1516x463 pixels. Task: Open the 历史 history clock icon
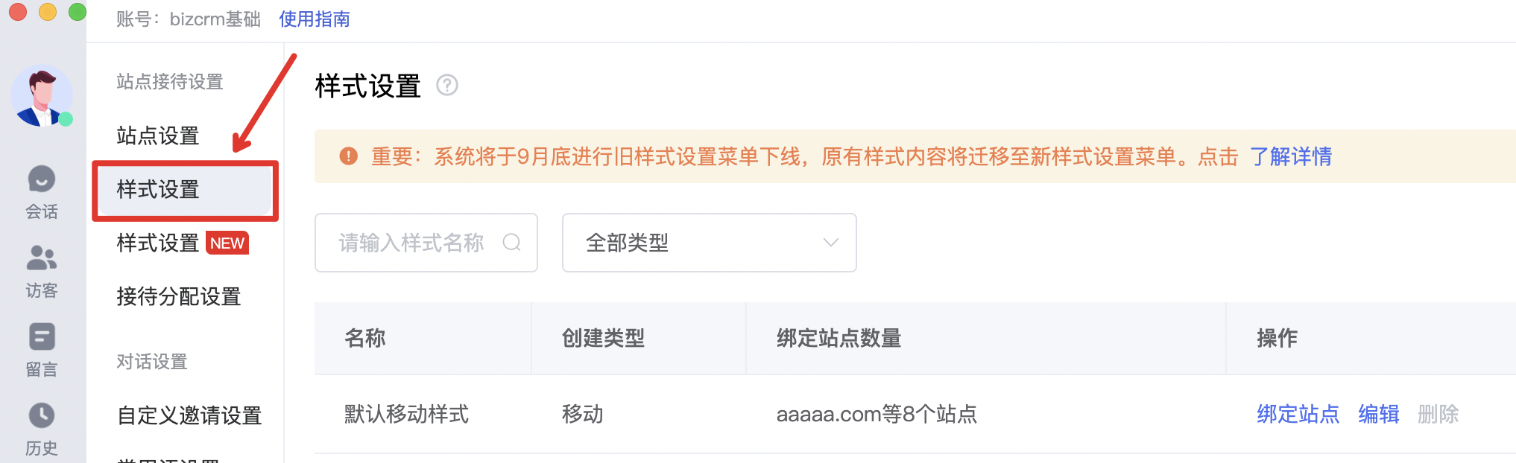[x=42, y=415]
